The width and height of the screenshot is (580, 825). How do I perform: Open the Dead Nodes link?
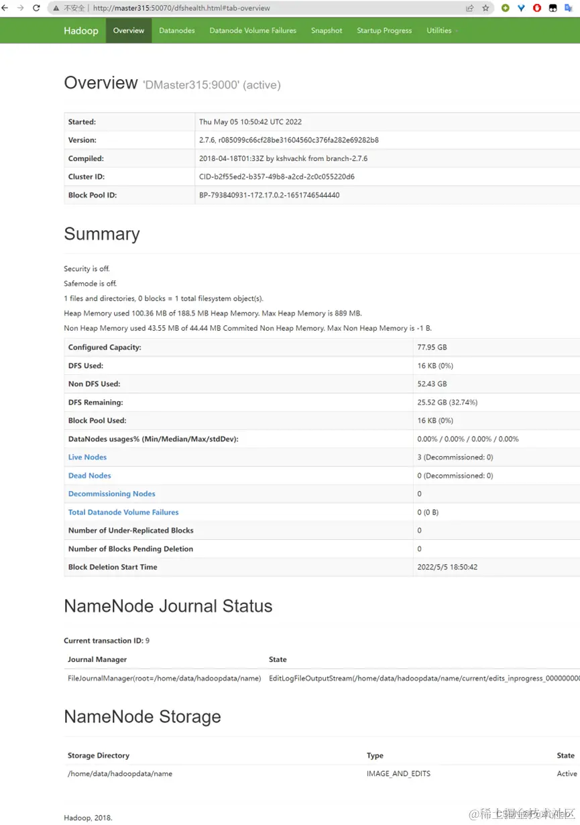pyautogui.click(x=89, y=476)
